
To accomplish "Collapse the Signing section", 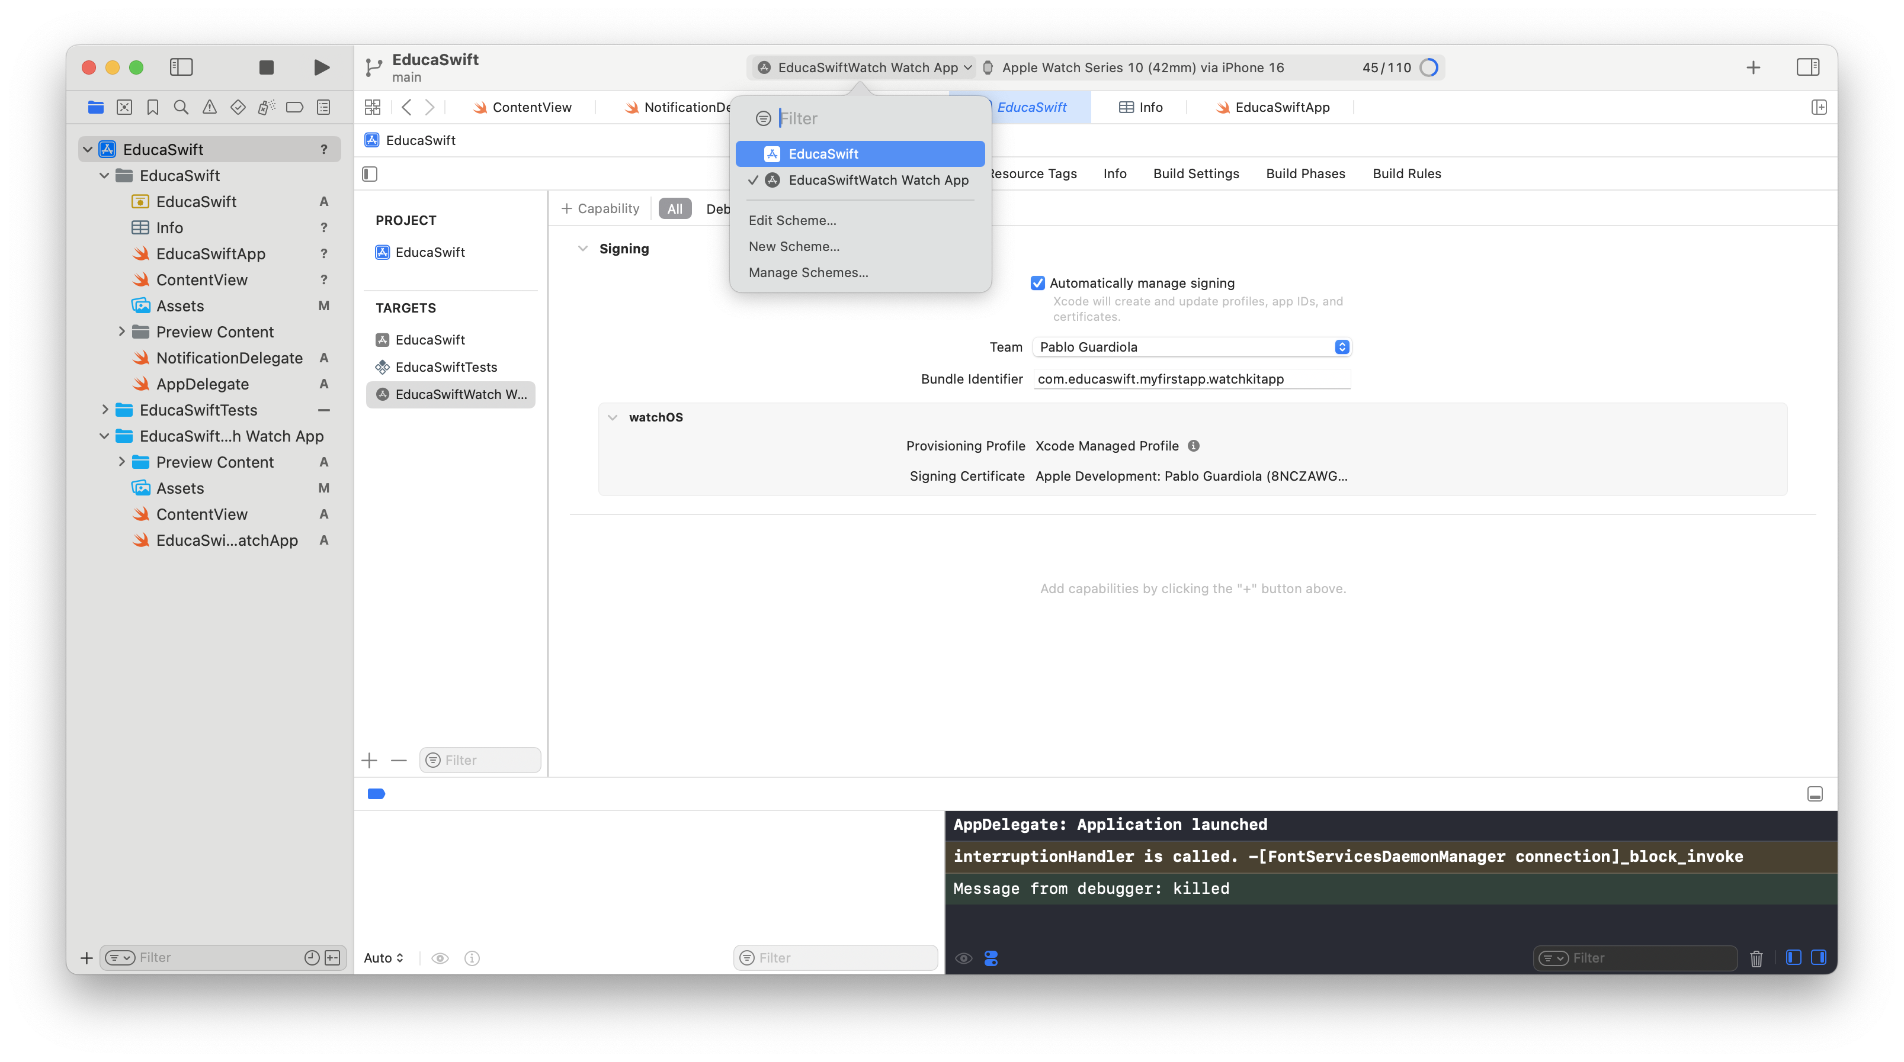I will tap(582, 249).
